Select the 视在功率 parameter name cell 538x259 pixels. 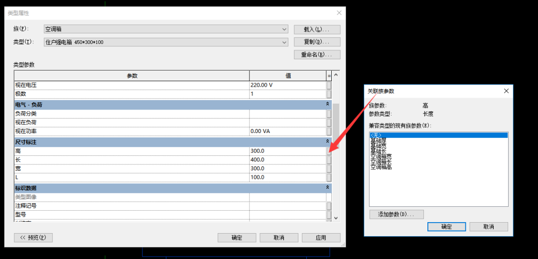(x=132, y=131)
